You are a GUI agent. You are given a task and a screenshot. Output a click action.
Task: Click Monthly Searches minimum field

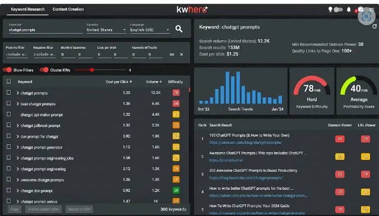tap(68, 54)
